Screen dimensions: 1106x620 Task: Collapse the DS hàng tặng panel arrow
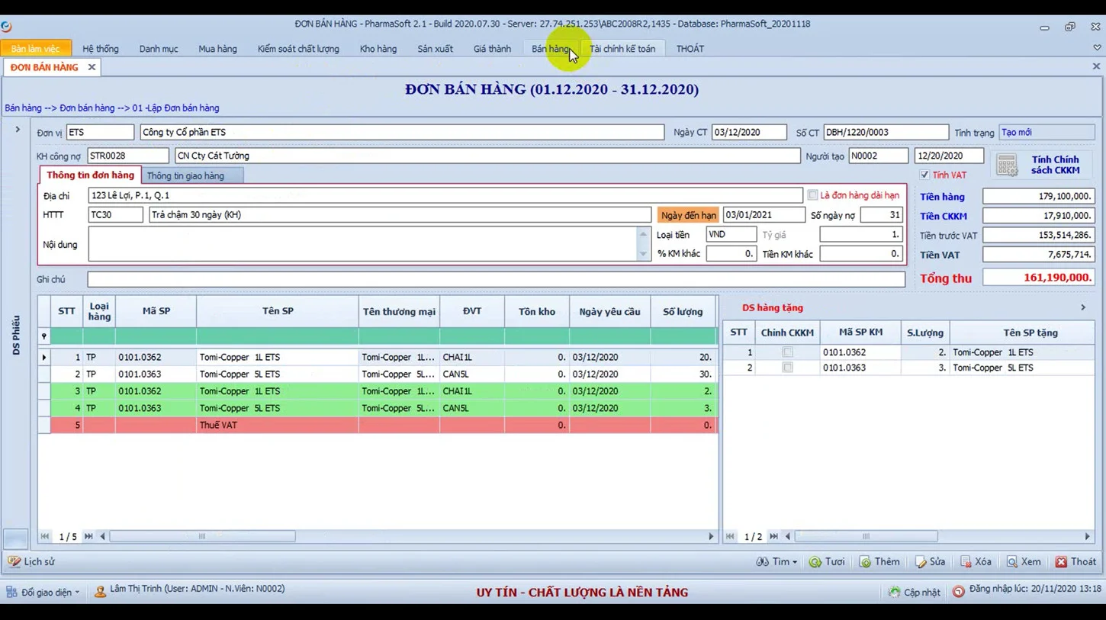[x=1082, y=307]
